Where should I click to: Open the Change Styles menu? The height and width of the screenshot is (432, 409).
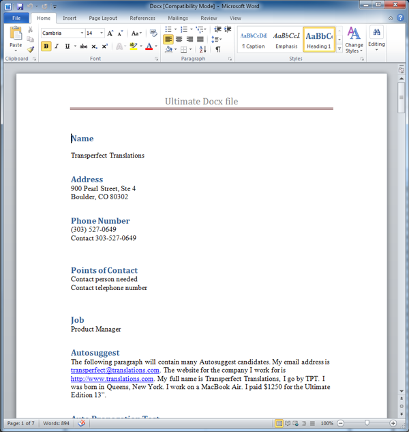354,40
